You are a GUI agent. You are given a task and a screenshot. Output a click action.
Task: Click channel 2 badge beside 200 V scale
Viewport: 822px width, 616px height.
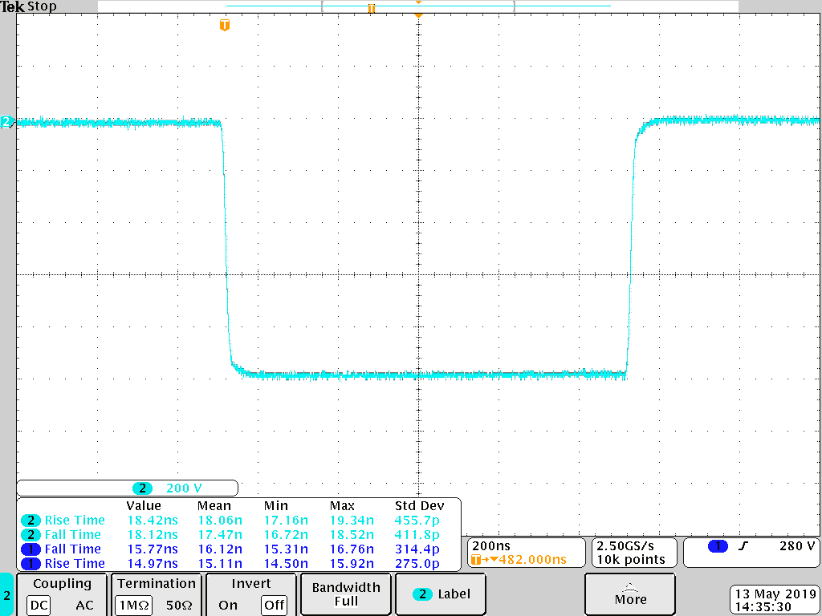tap(142, 488)
